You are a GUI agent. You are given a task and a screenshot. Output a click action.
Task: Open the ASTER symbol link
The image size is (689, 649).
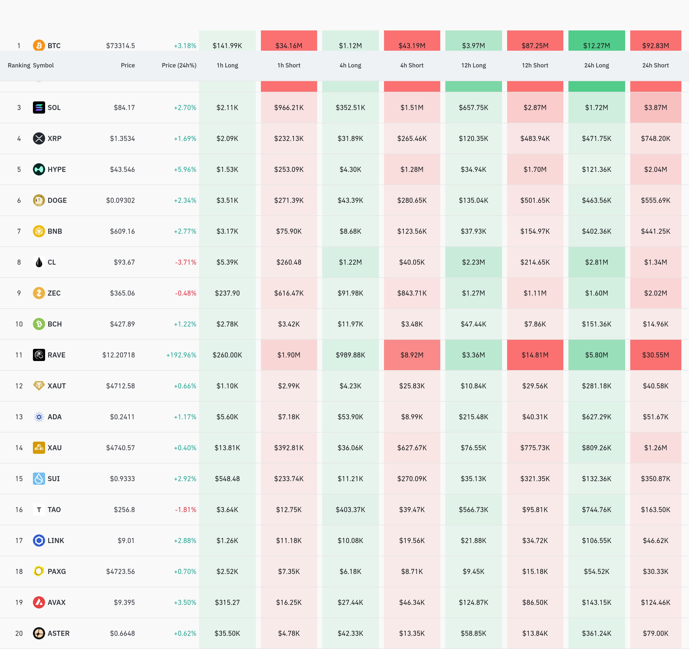pos(58,633)
